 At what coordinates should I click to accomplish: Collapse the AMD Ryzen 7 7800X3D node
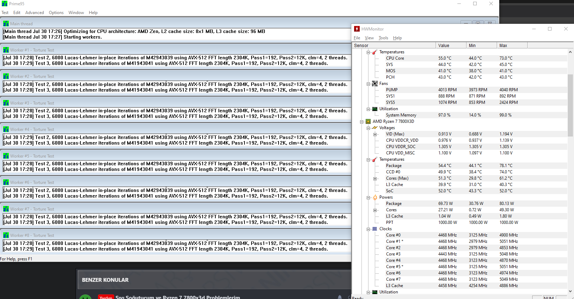point(361,121)
